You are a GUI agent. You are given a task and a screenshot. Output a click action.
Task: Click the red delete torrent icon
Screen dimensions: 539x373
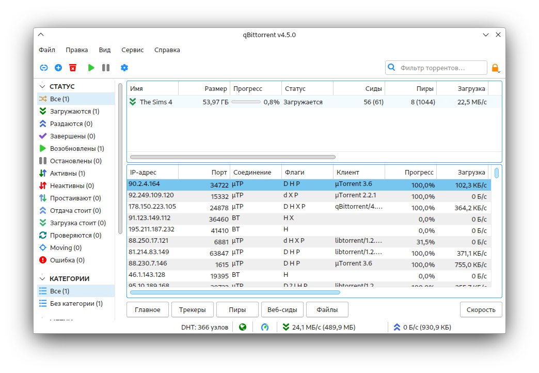[73, 68]
